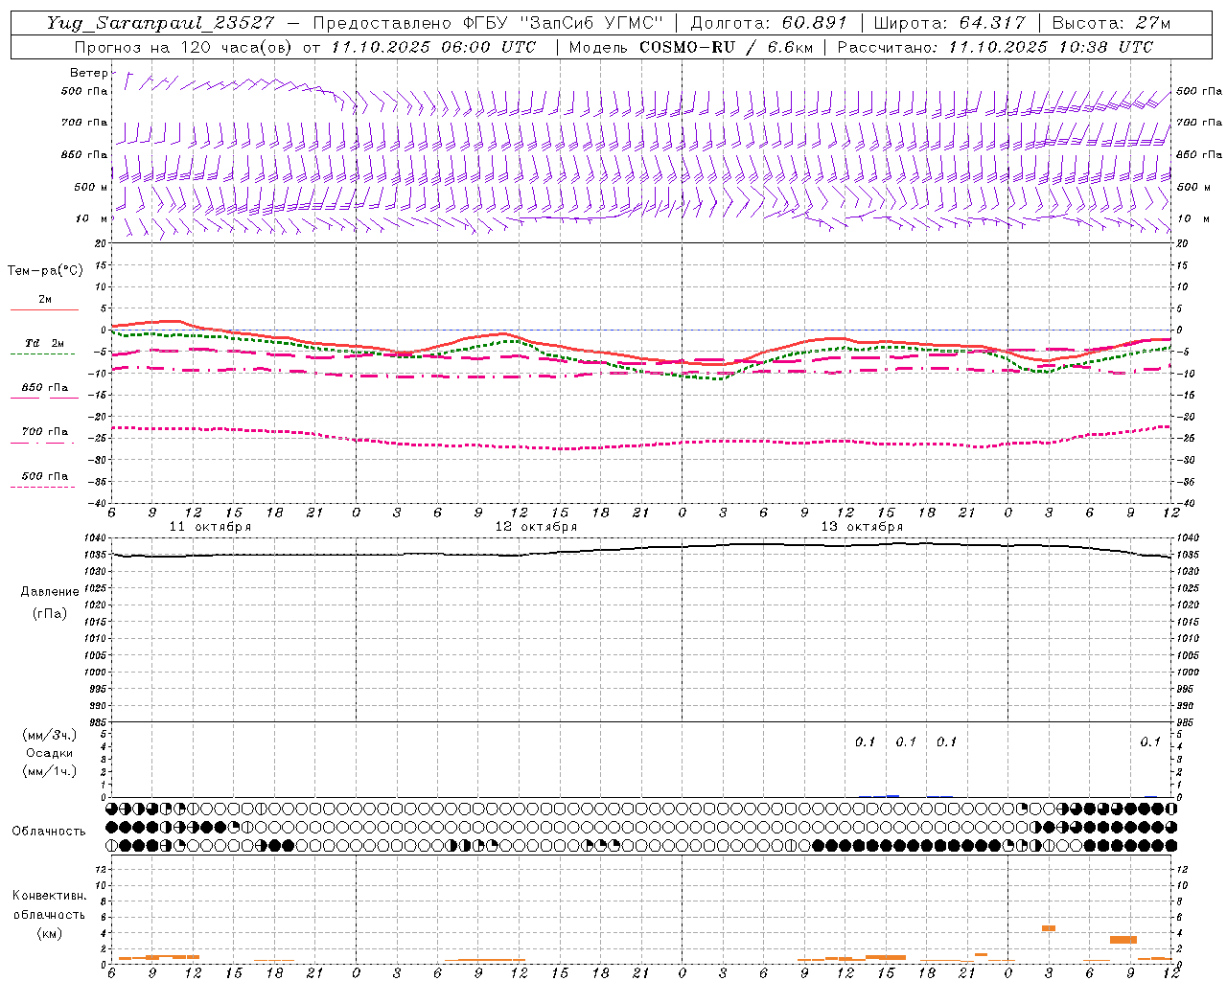Click the date label "12 октября"
1227x981 pixels.
pos(536,527)
